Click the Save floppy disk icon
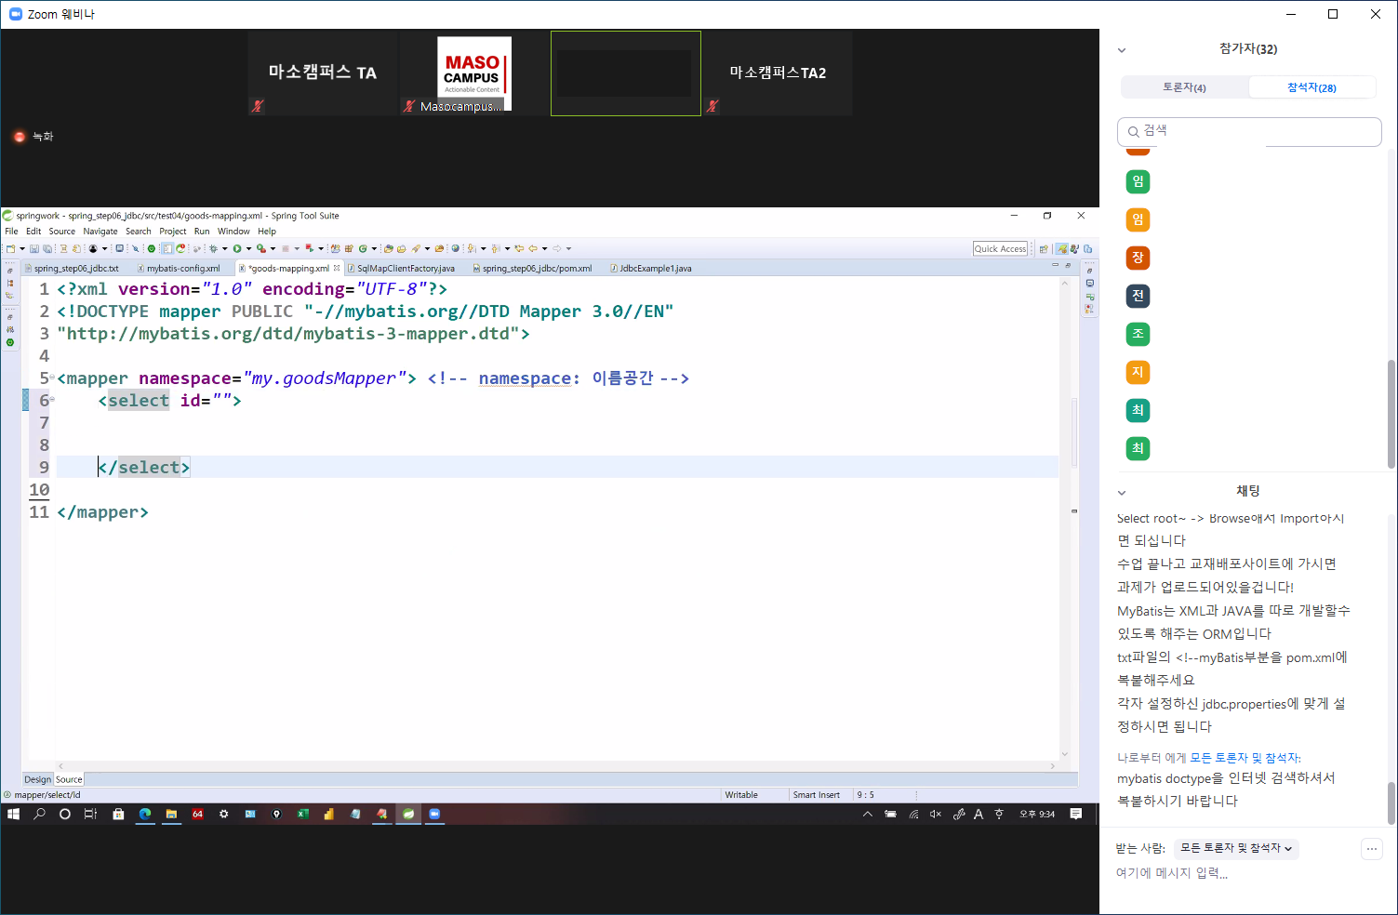This screenshot has height=915, width=1398. [34, 248]
